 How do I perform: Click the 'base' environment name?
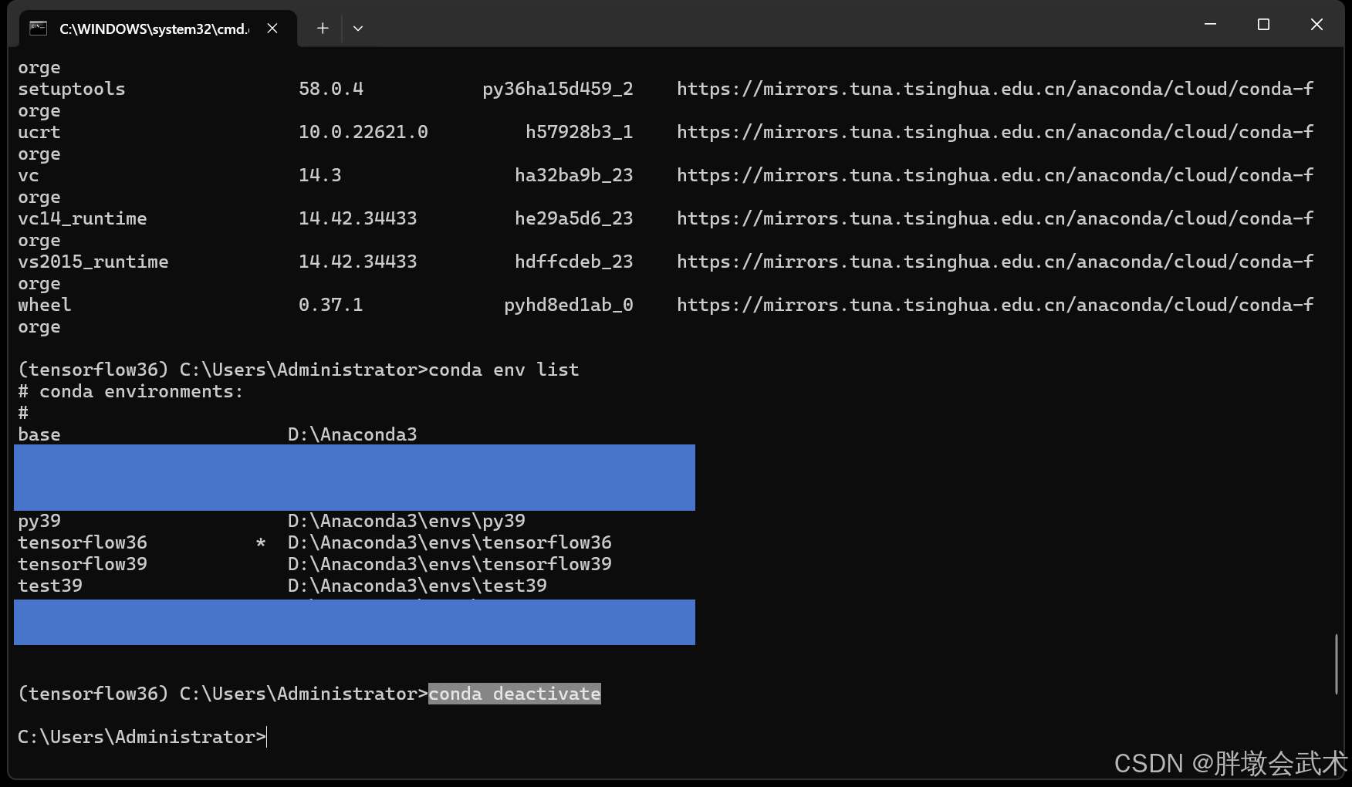click(39, 434)
